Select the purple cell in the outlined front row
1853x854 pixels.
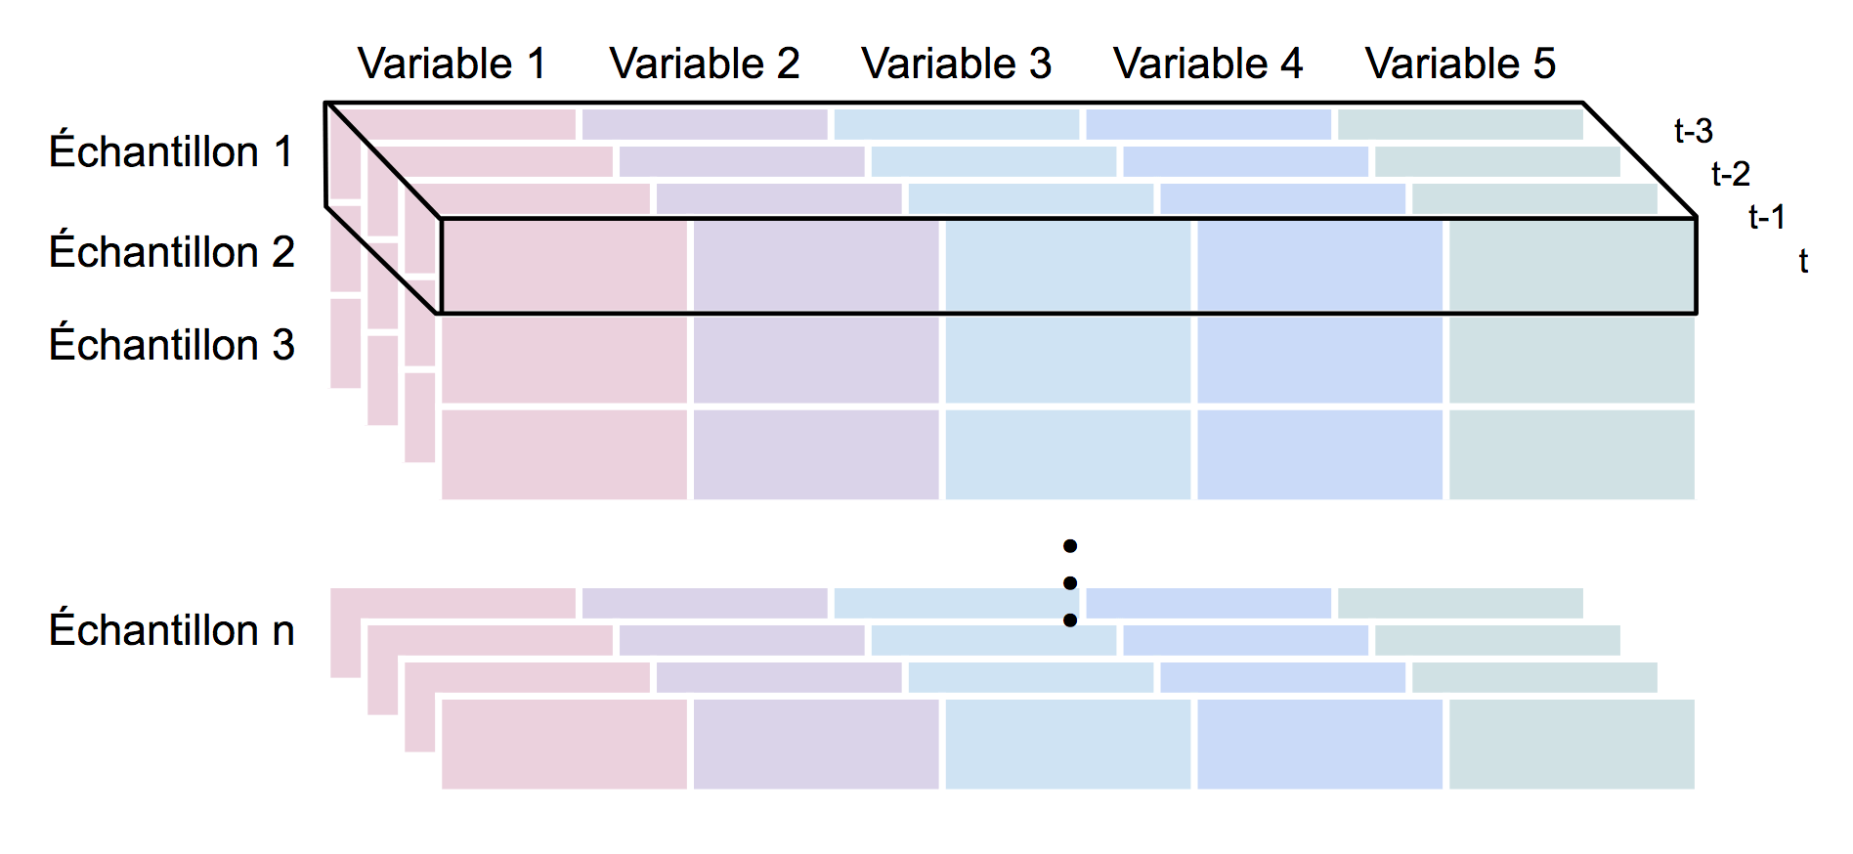(816, 266)
